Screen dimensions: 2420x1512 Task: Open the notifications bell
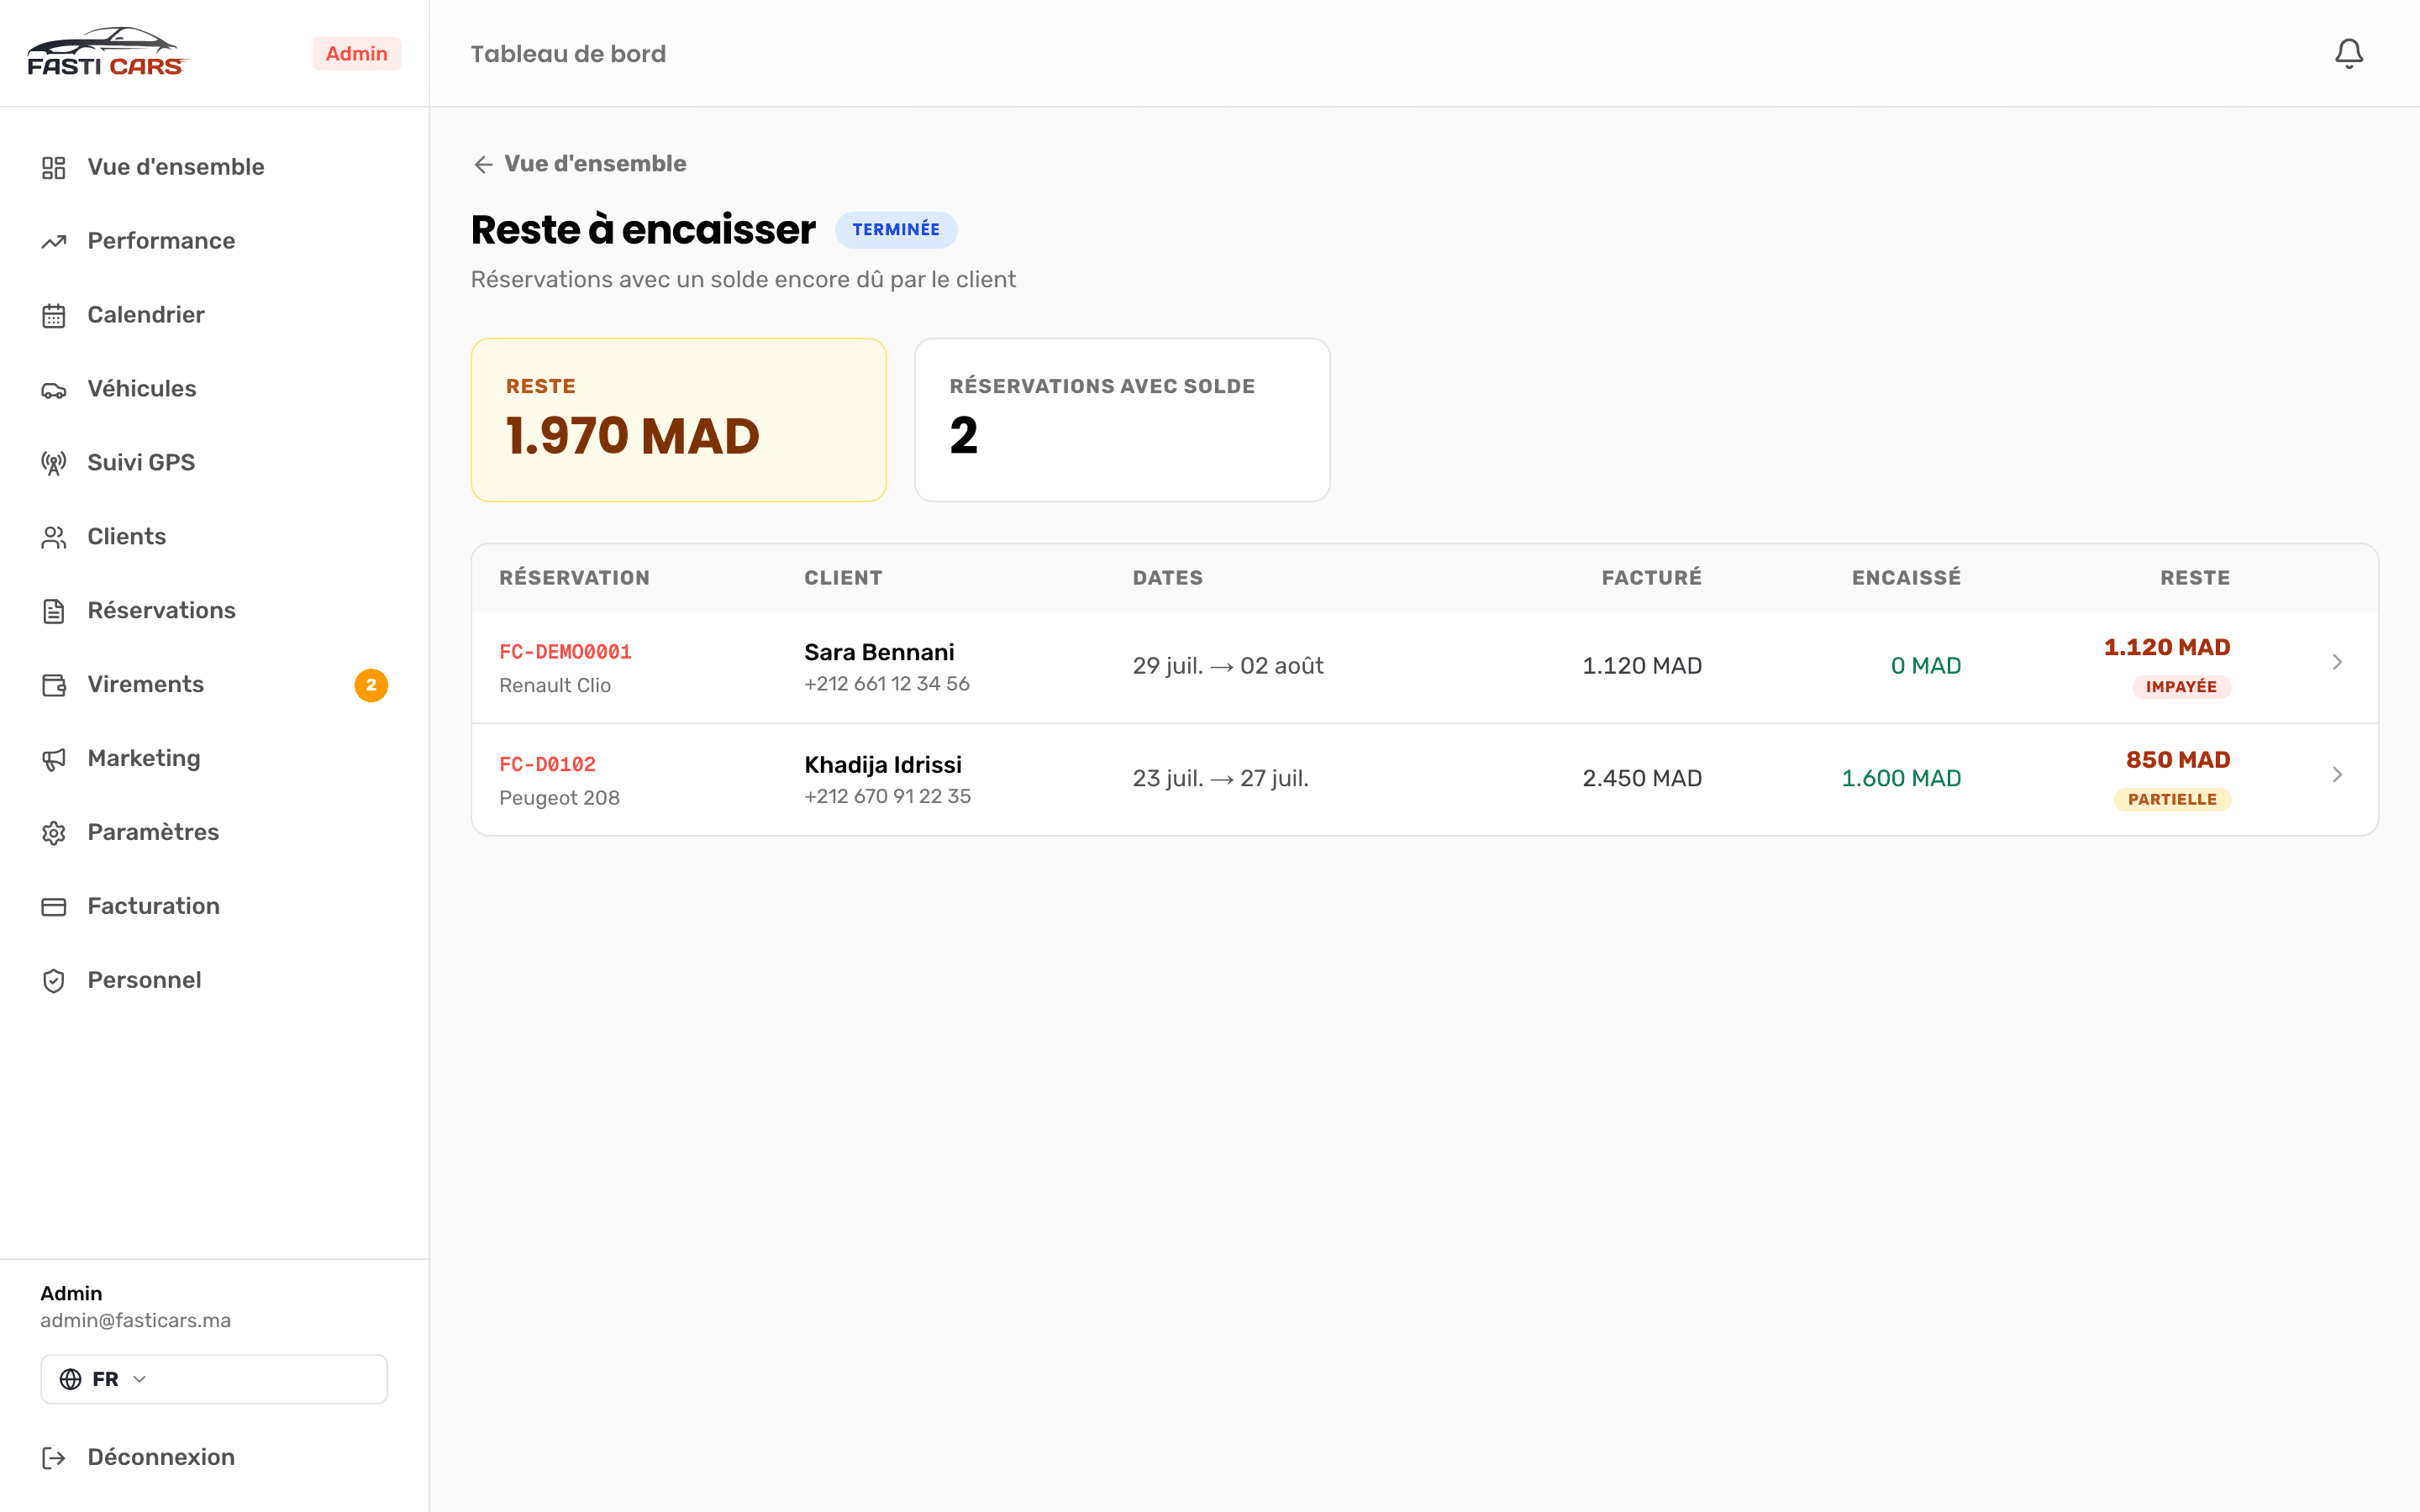tap(2348, 53)
